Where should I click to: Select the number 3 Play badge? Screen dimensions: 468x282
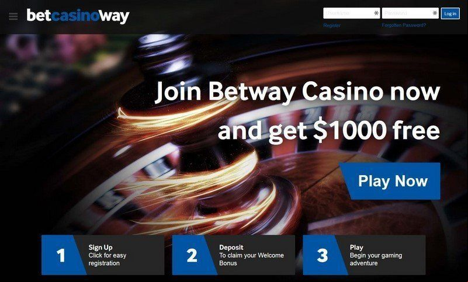(x=323, y=255)
